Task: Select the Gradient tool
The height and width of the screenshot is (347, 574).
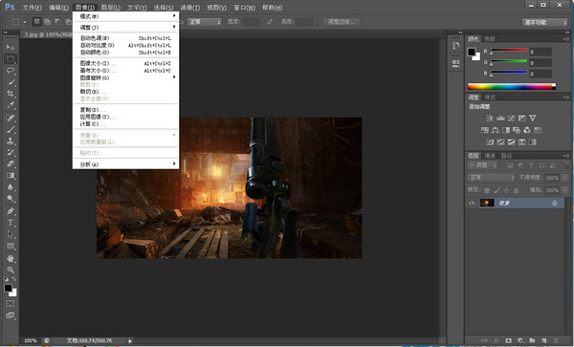Action: [x=11, y=176]
